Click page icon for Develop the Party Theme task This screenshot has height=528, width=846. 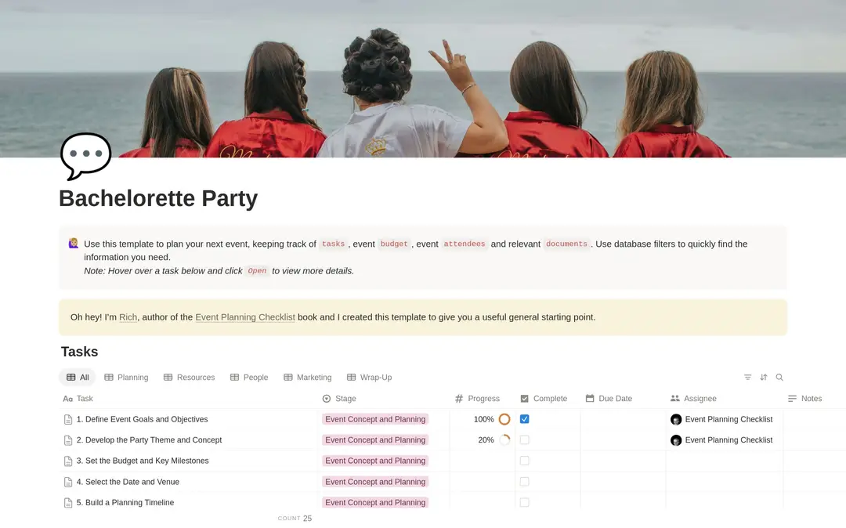[x=68, y=440]
